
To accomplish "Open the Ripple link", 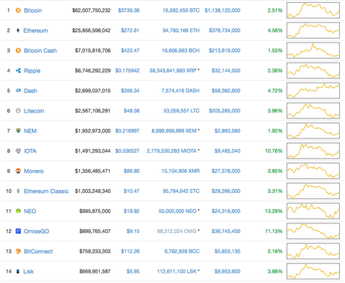I will 32,71.
